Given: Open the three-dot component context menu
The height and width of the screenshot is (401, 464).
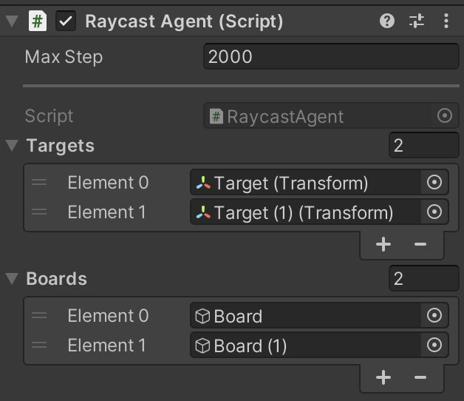Looking at the screenshot, I should 446,21.
